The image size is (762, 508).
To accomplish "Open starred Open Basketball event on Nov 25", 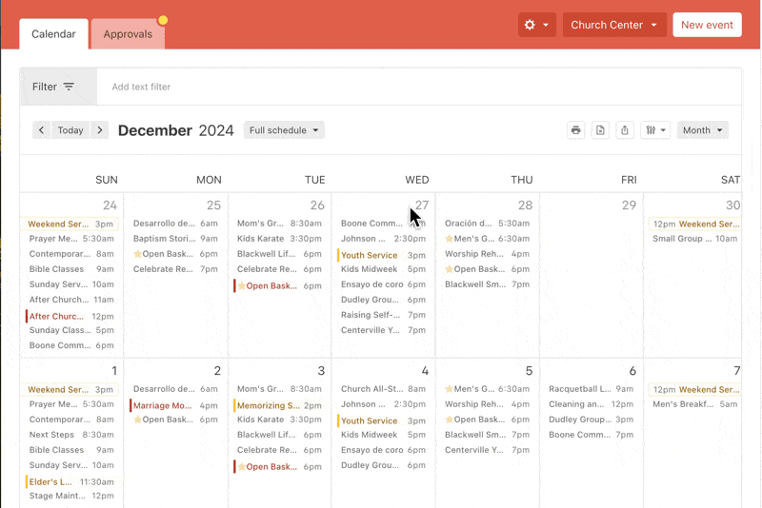I will [175, 254].
